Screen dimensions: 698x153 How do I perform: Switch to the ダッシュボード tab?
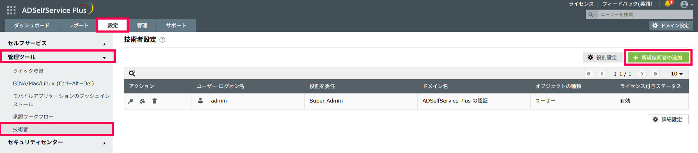coord(32,26)
